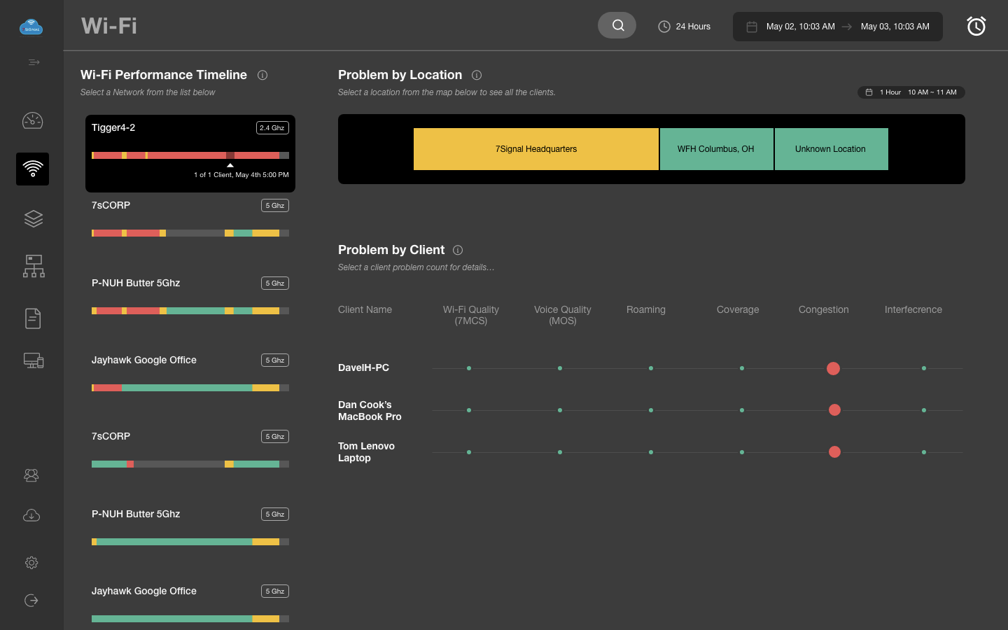The height and width of the screenshot is (630, 1008).
Task: Click DavelH-PC red Congestion problem dot
Action: (833, 368)
